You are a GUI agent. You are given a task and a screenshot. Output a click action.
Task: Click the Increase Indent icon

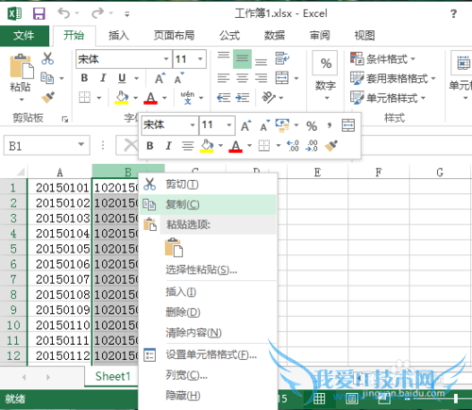(x=243, y=98)
